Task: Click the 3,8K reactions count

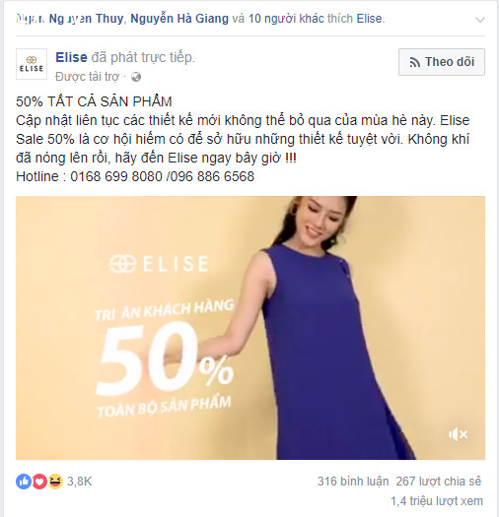Action: [x=80, y=482]
